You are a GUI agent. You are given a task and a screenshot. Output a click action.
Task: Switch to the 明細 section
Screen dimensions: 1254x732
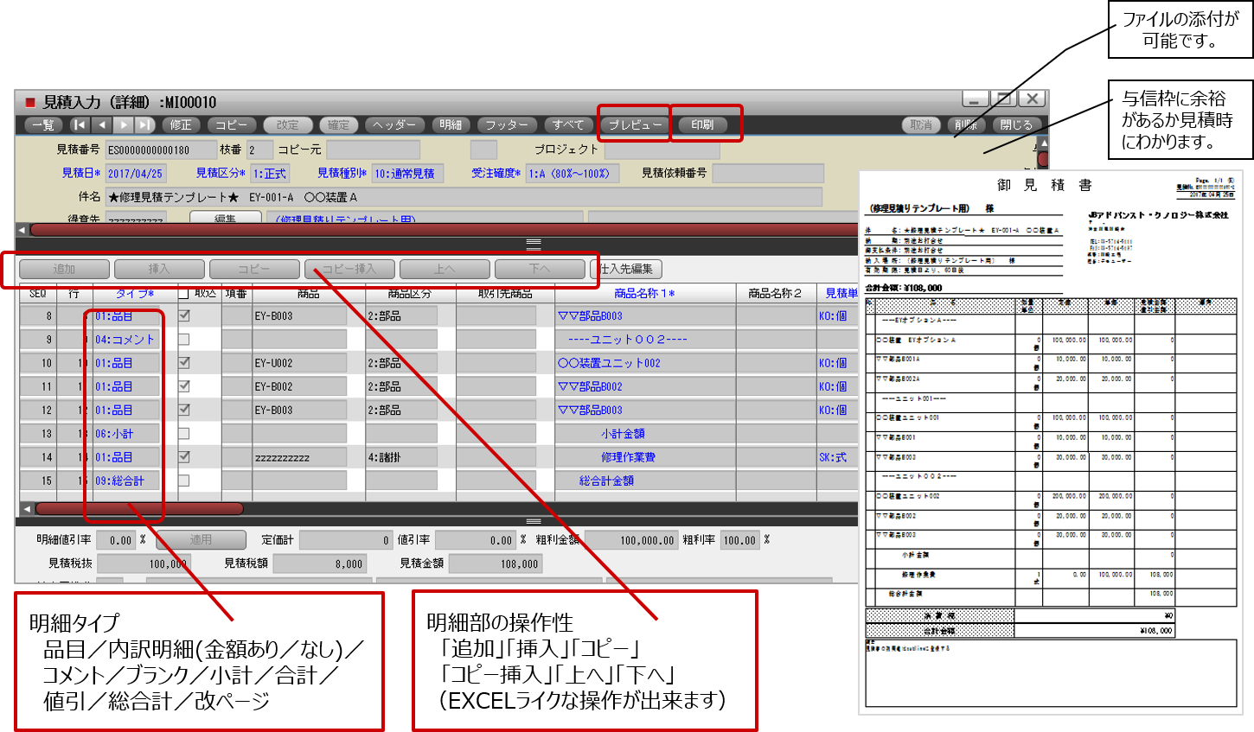[x=451, y=125]
